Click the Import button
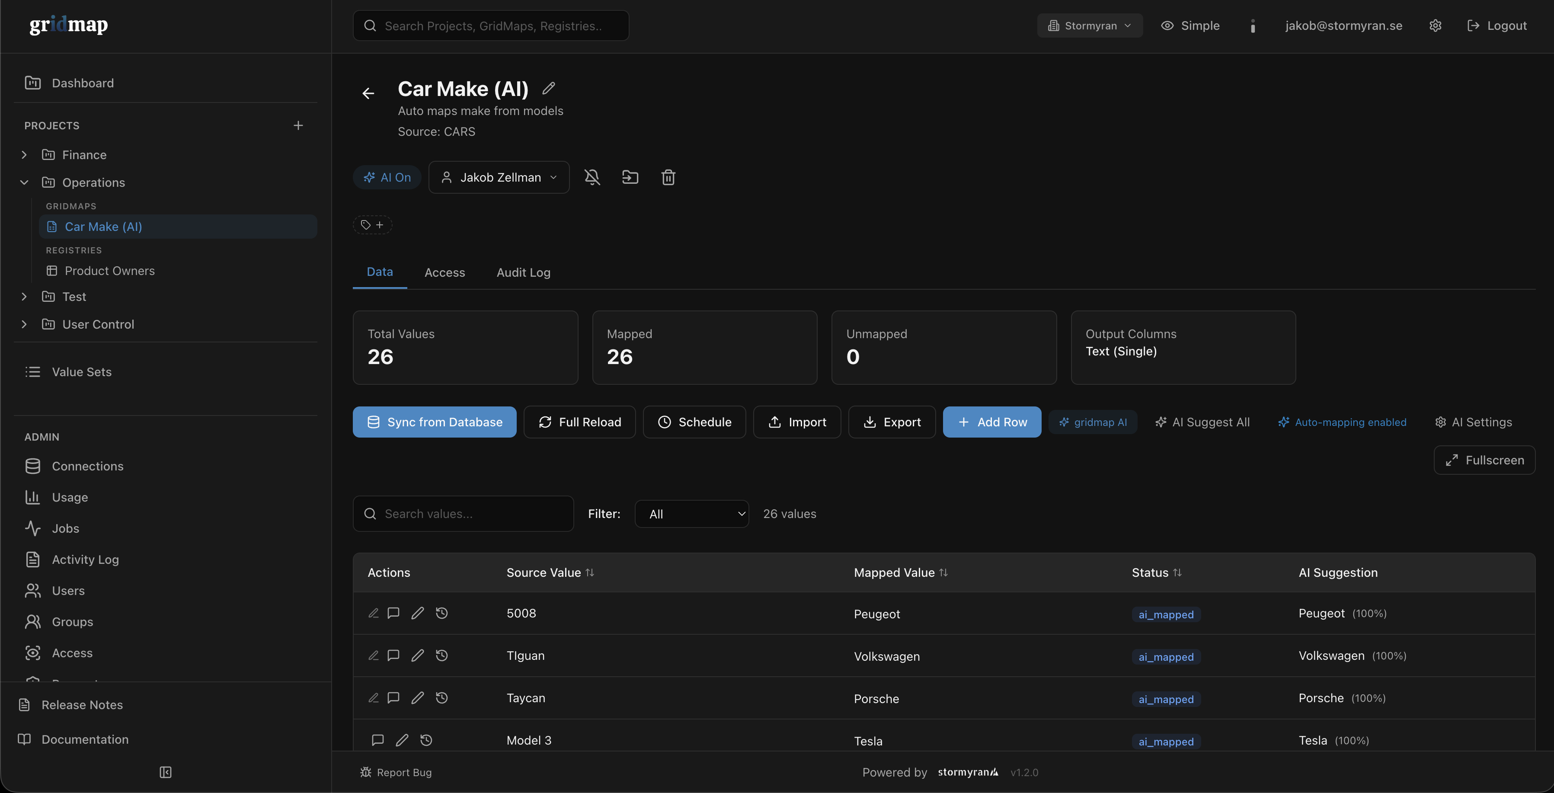 797,422
